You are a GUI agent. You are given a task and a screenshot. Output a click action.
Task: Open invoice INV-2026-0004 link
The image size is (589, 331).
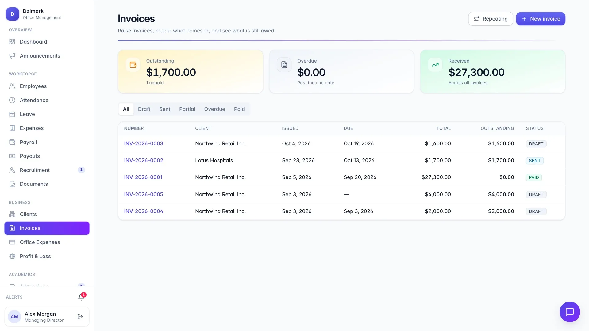pos(144,211)
